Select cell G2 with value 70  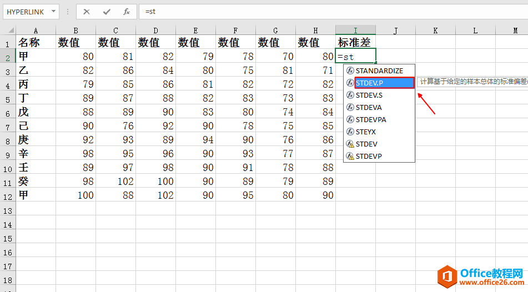click(x=275, y=56)
